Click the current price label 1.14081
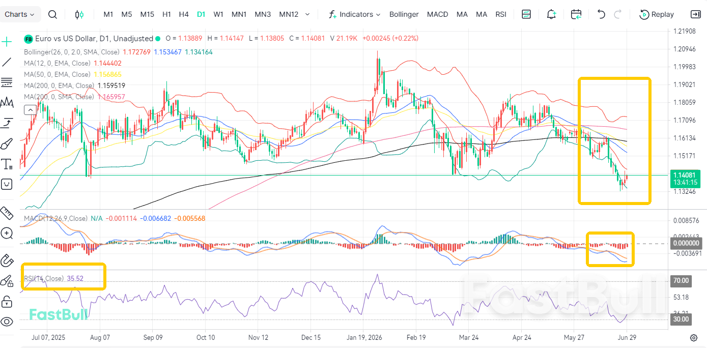Image resolution: width=707 pixels, height=348 pixels. (684, 175)
